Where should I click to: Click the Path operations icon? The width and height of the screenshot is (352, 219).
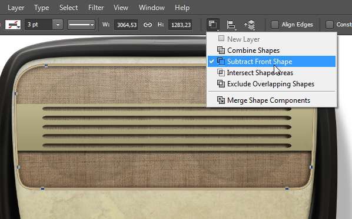pos(213,25)
